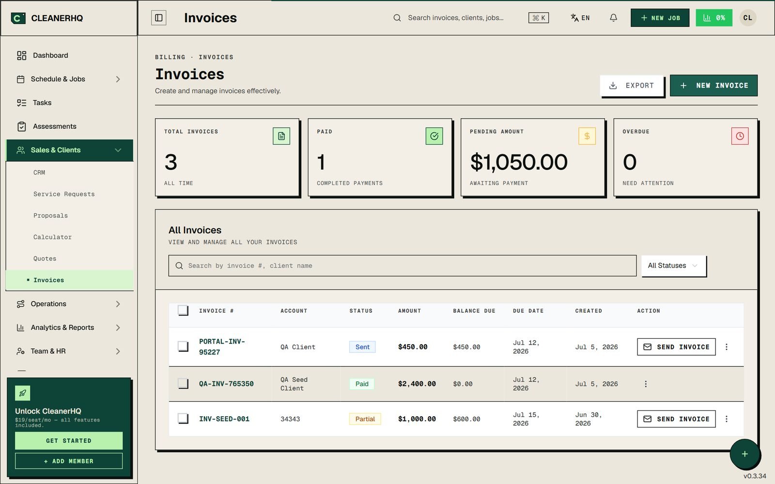
Task: Click the floating plus action button
Action: pos(744,454)
